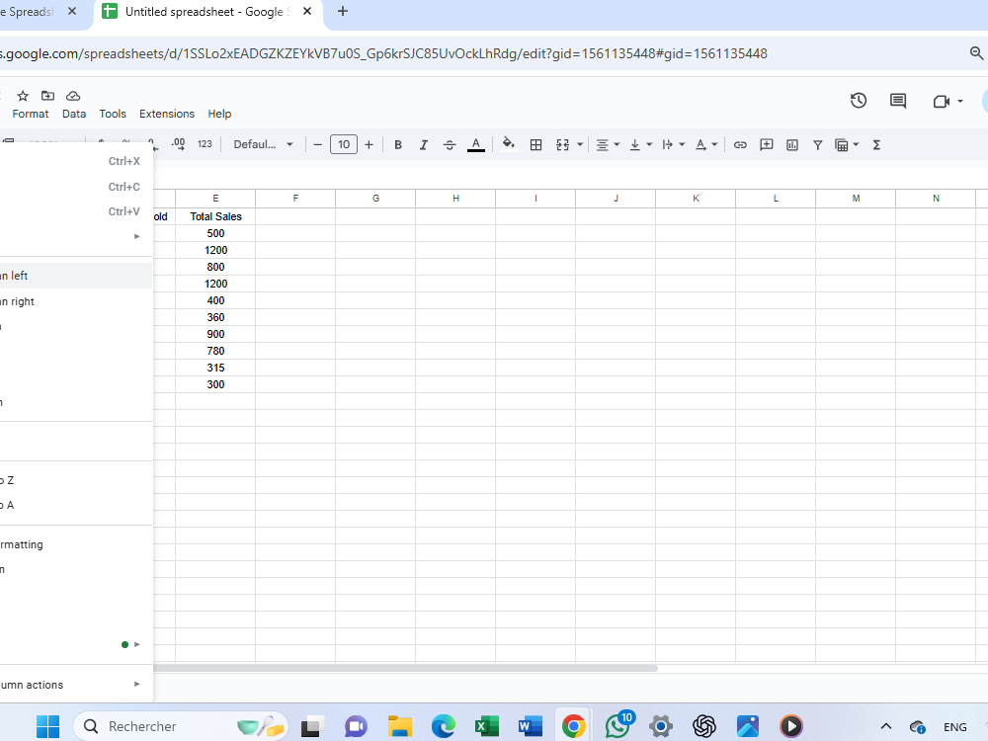Viewport: 988px width, 741px height.
Task: Close the Untitled spreadsheet tab
Action: click(x=307, y=11)
